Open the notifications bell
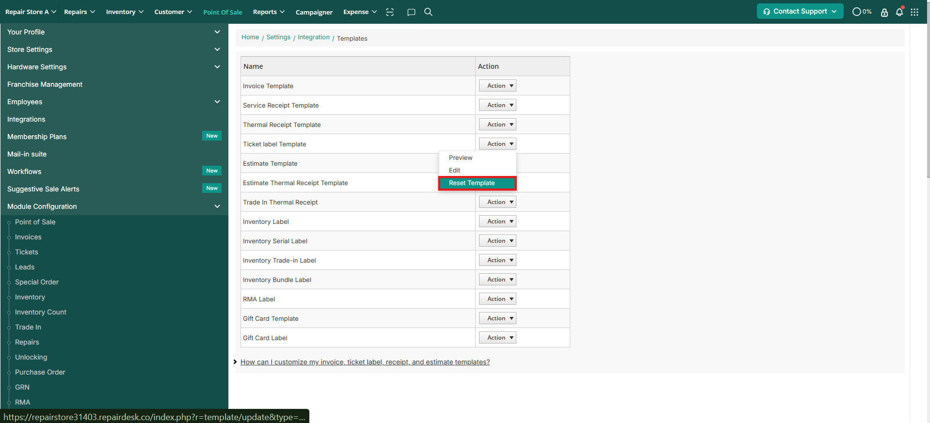The height and width of the screenshot is (423, 930). coord(899,12)
